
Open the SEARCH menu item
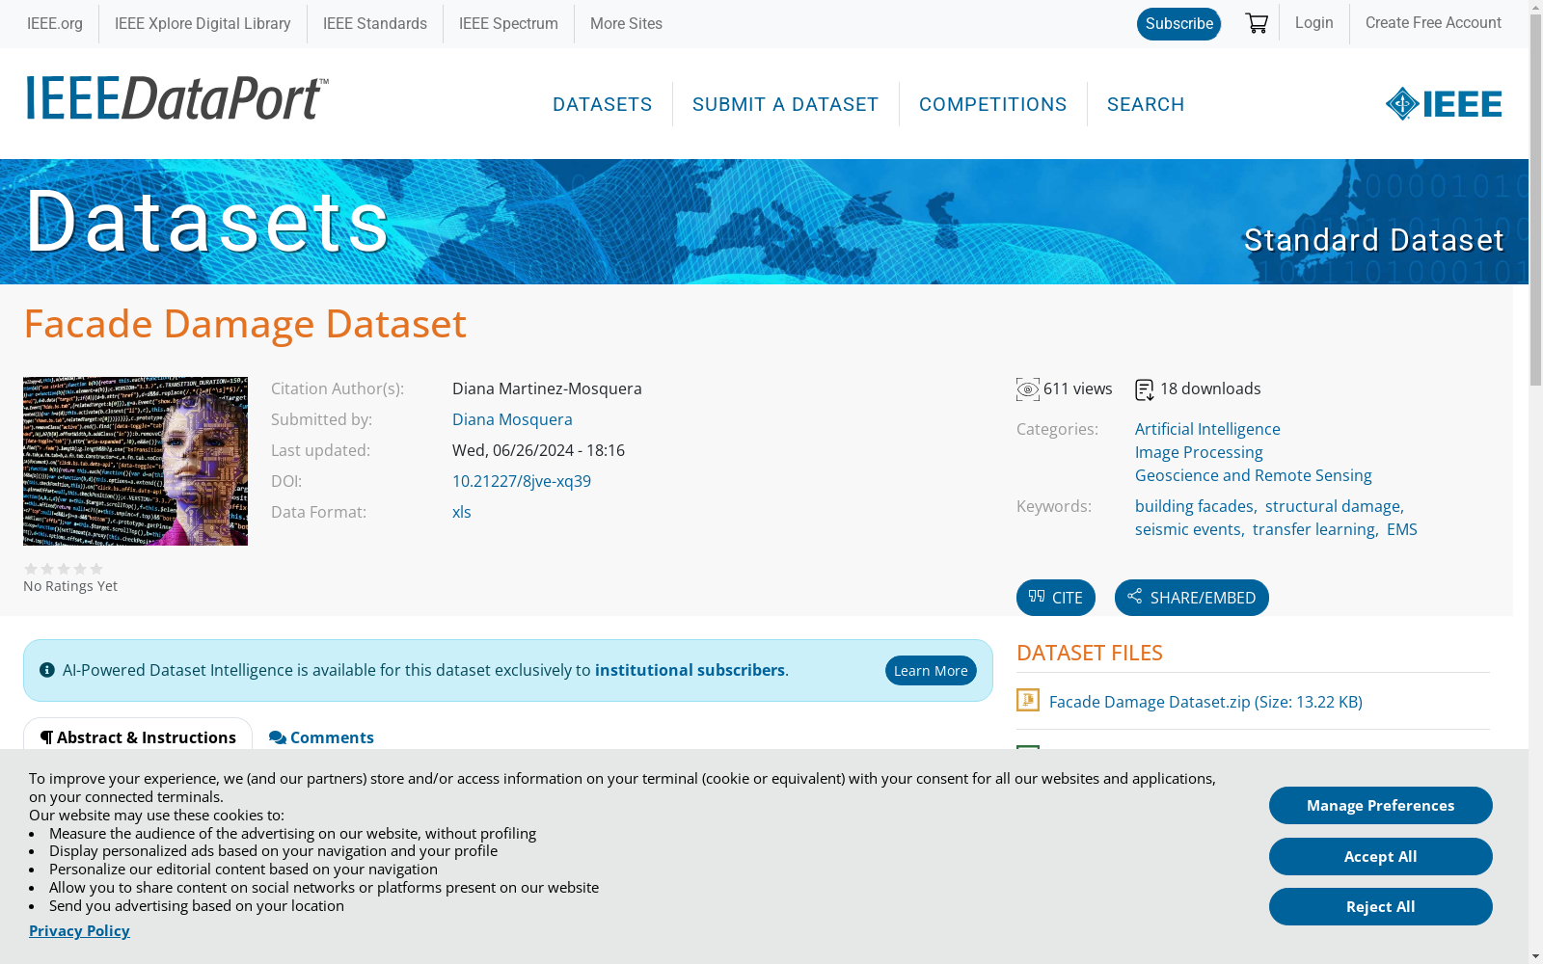point(1146,104)
